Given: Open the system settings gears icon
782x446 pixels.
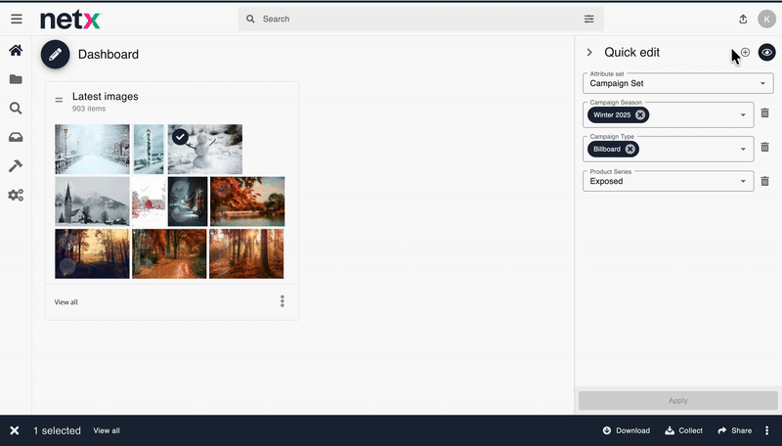Looking at the screenshot, I should tap(16, 195).
